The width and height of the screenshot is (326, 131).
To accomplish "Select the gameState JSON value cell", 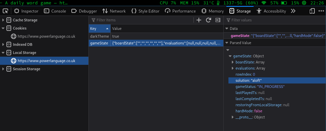I will click(167, 43).
